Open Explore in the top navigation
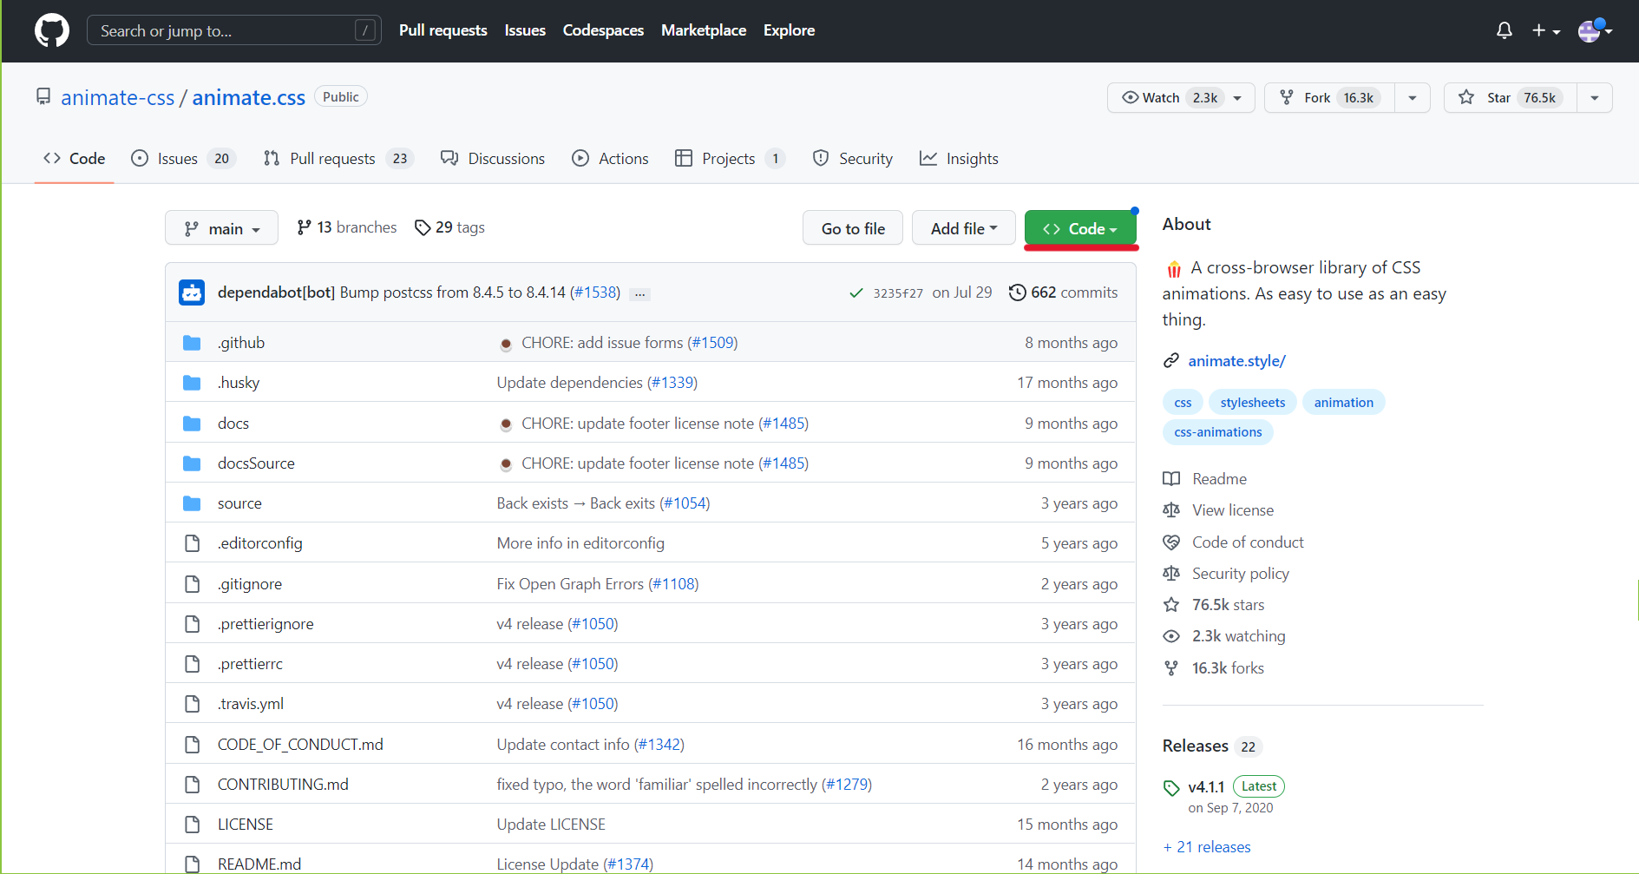 (789, 30)
